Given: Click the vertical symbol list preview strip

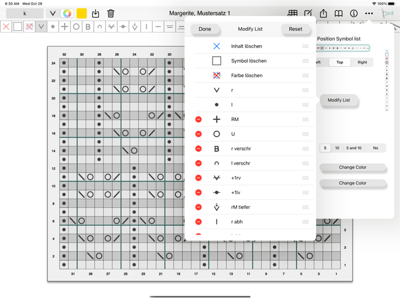Looking at the screenshot, I should (x=387, y=80).
